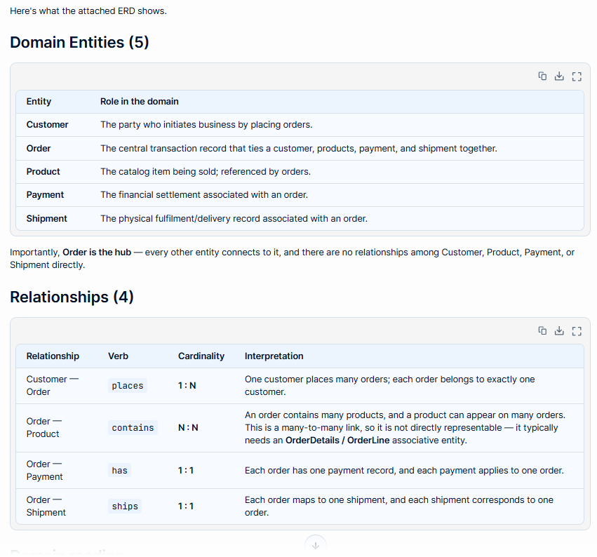Viewport: 597px width, 557px height.
Task: Click the 'contains' verb code tag
Action: pyautogui.click(x=133, y=427)
